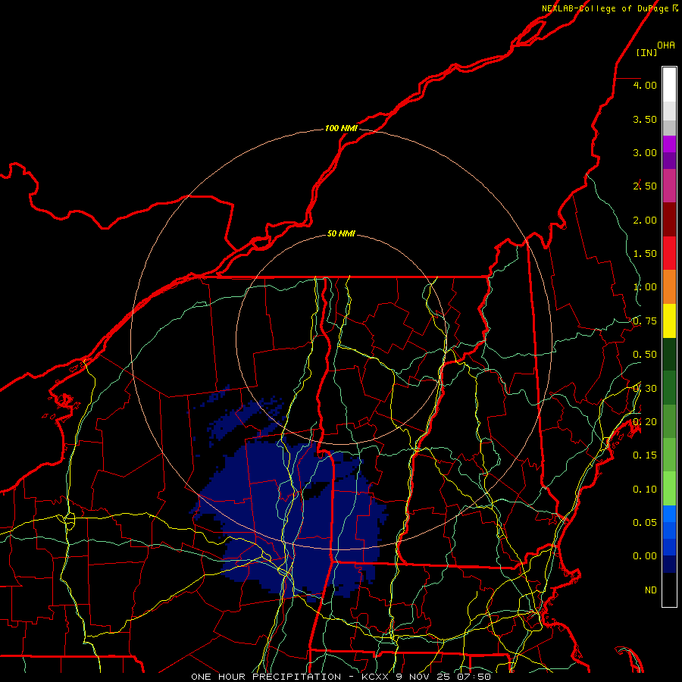Click the 3.00 legend value
The image size is (682, 682).
click(x=645, y=152)
